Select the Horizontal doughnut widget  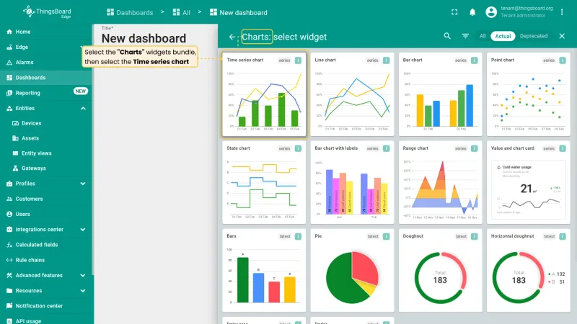point(529,271)
